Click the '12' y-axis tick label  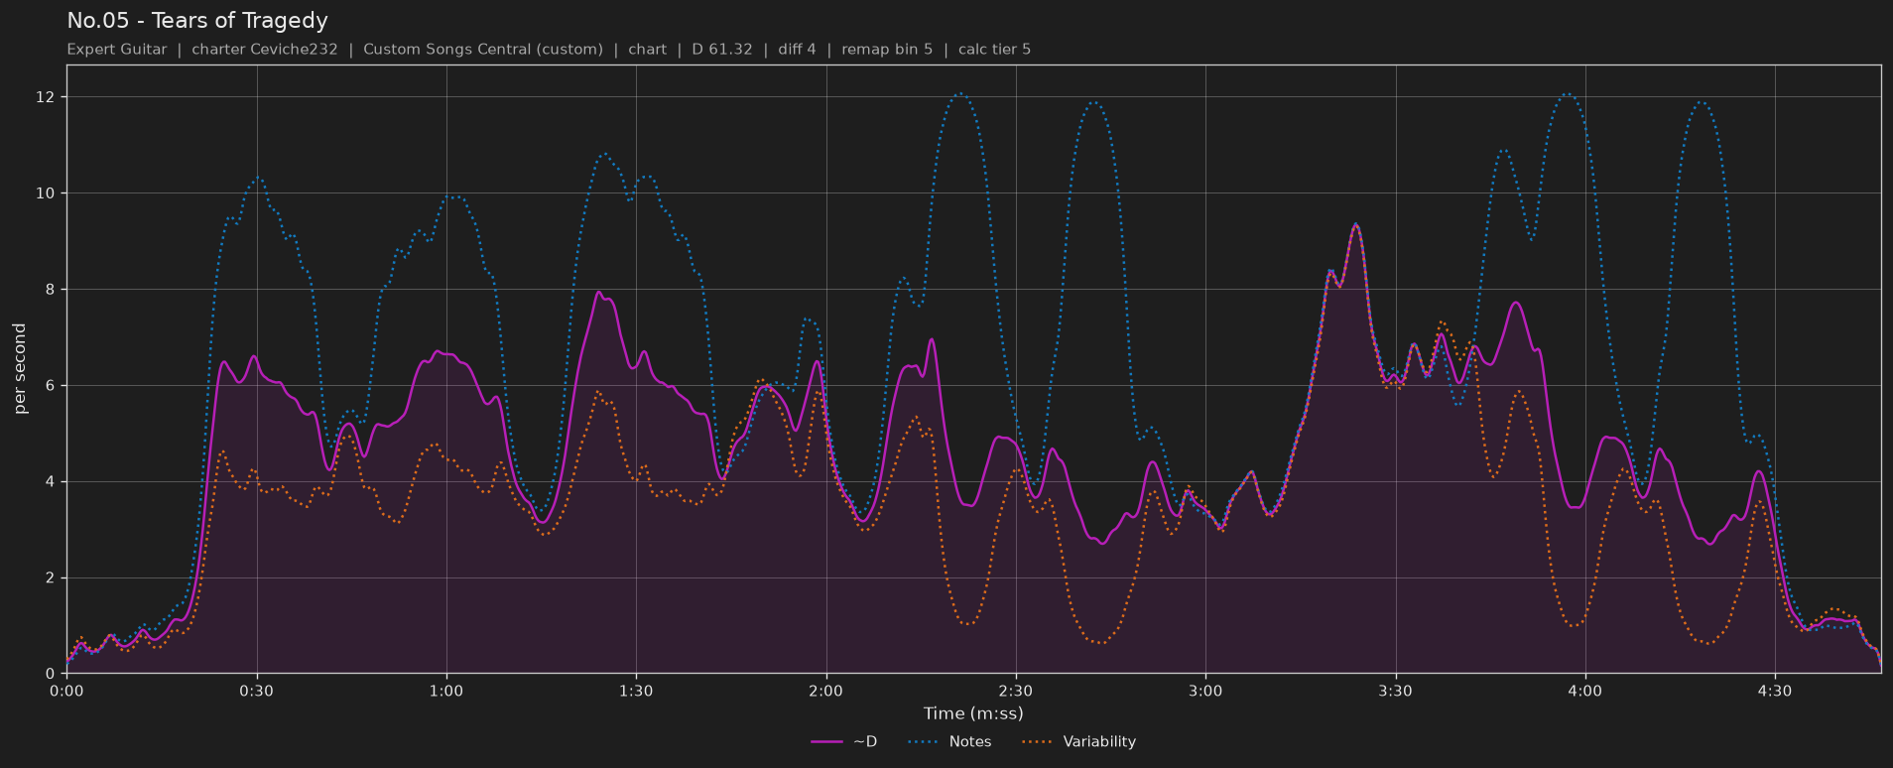[x=46, y=97]
